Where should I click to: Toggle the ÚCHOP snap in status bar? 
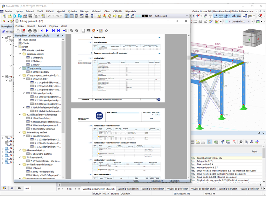pyautogui.click(x=97, y=193)
